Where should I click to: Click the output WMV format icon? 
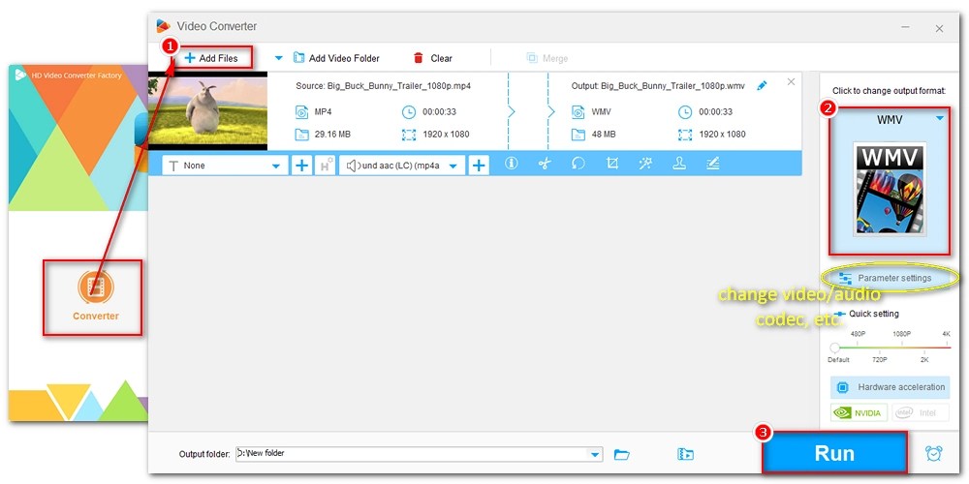pos(578,112)
